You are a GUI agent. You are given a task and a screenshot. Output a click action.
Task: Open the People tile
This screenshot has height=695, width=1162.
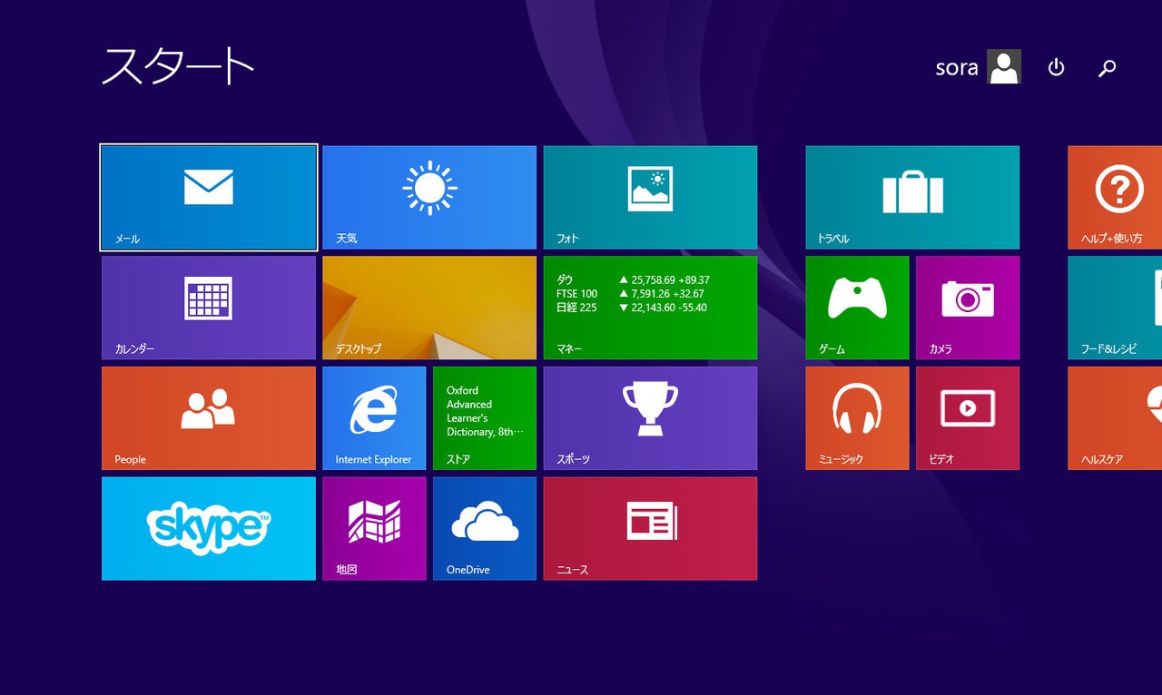click(x=209, y=417)
